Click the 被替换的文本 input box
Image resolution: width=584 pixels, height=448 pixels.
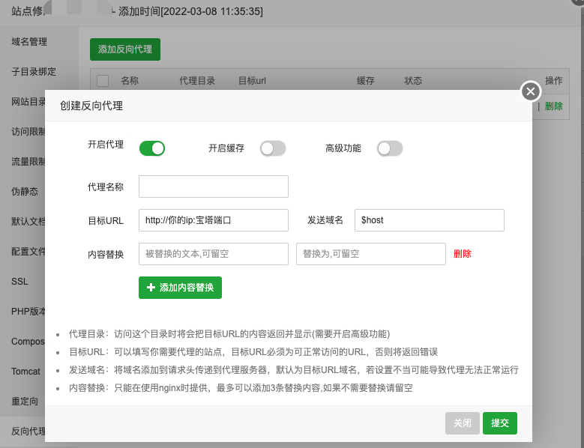coord(214,254)
